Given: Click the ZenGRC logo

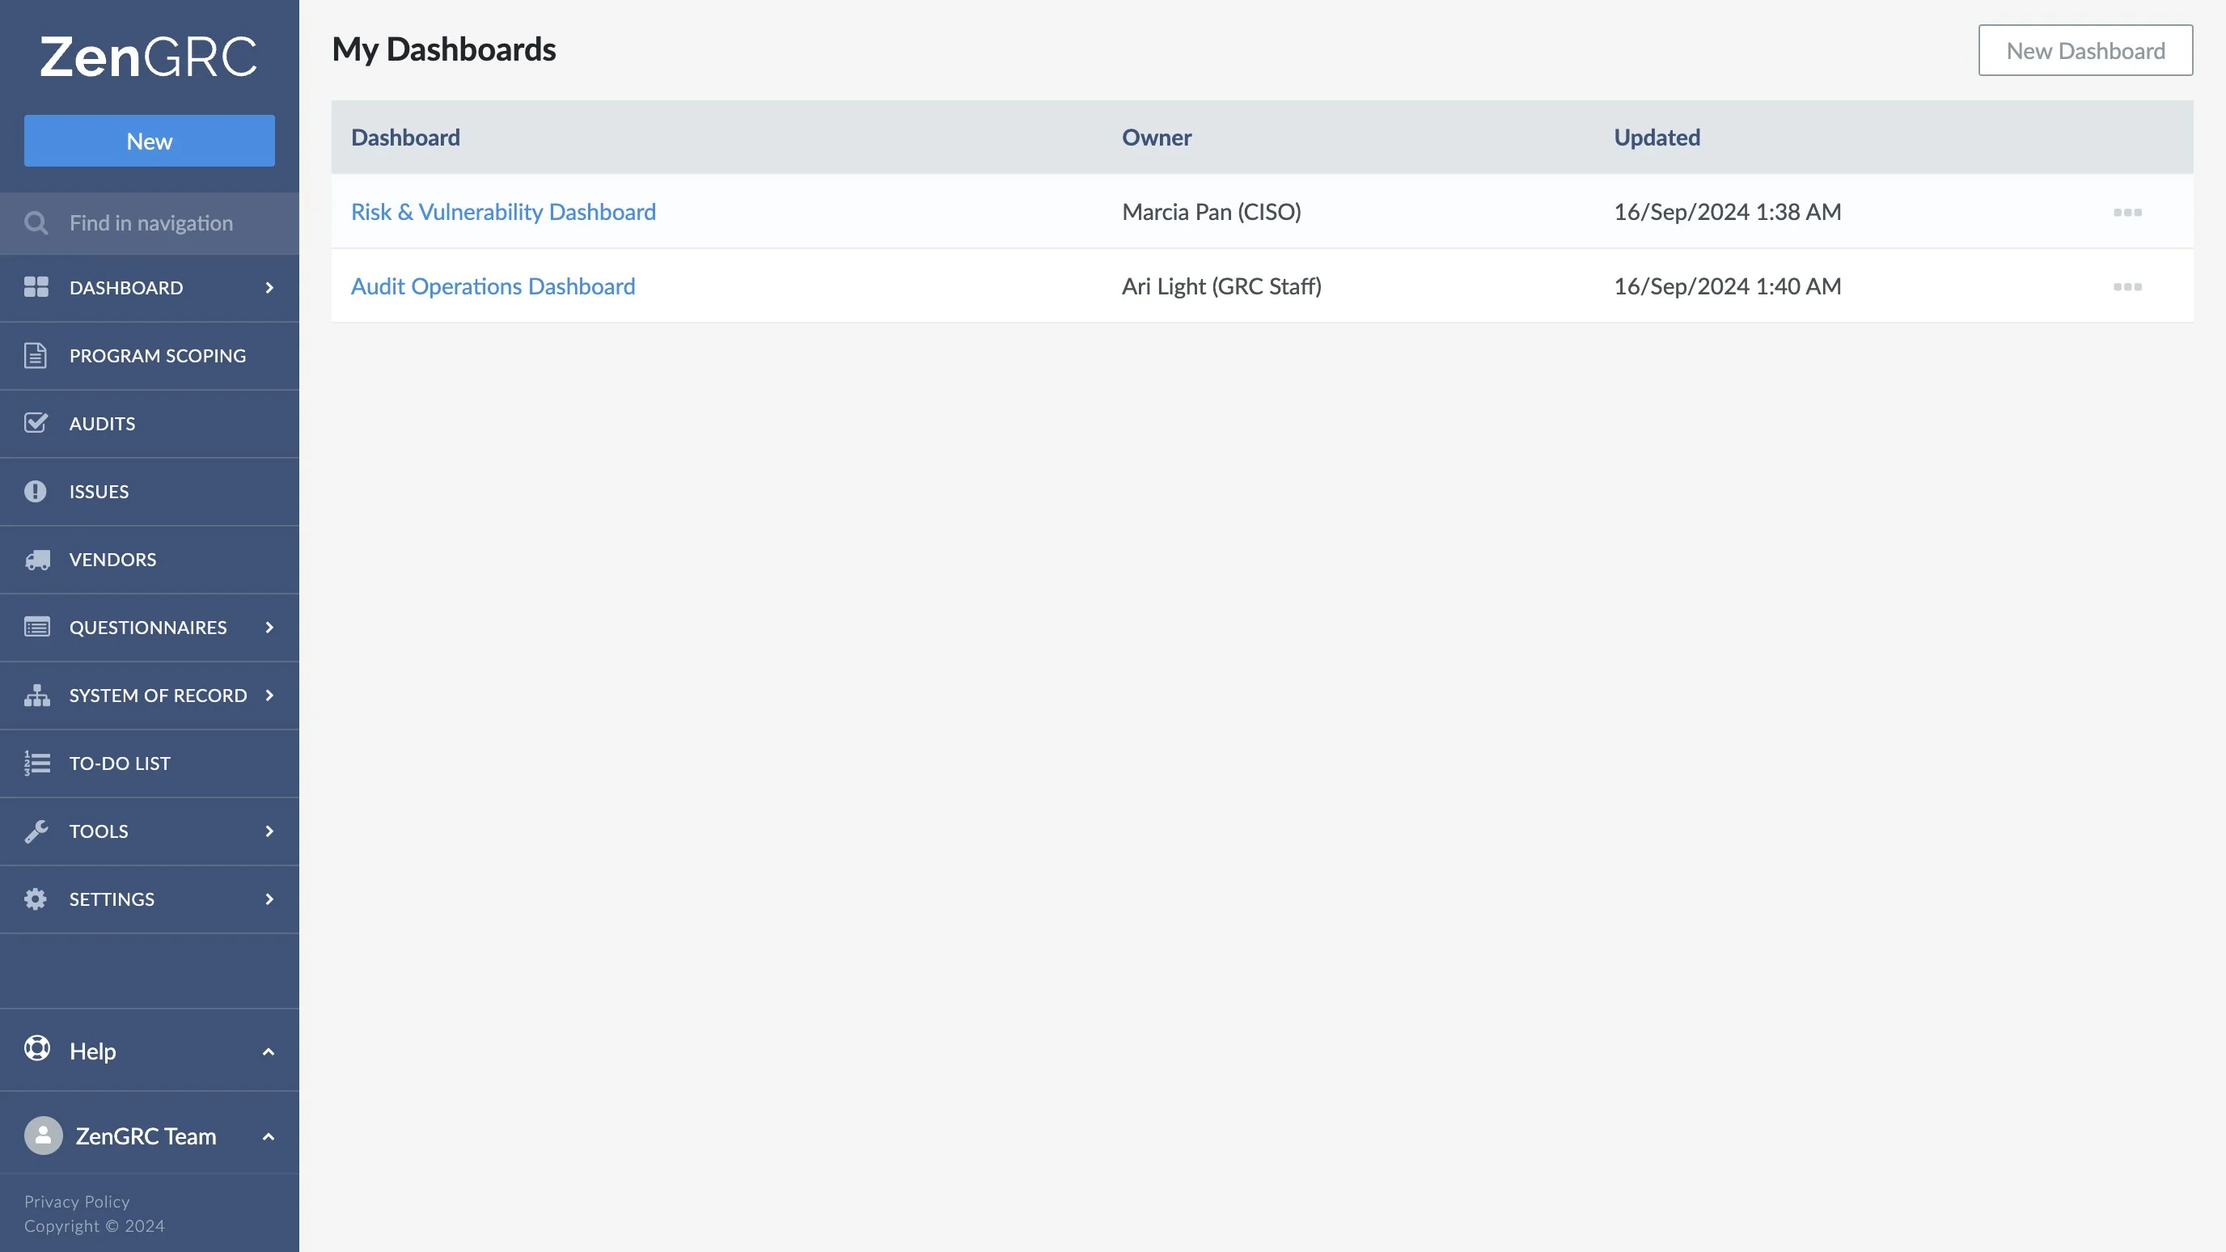Looking at the screenshot, I should [x=149, y=57].
